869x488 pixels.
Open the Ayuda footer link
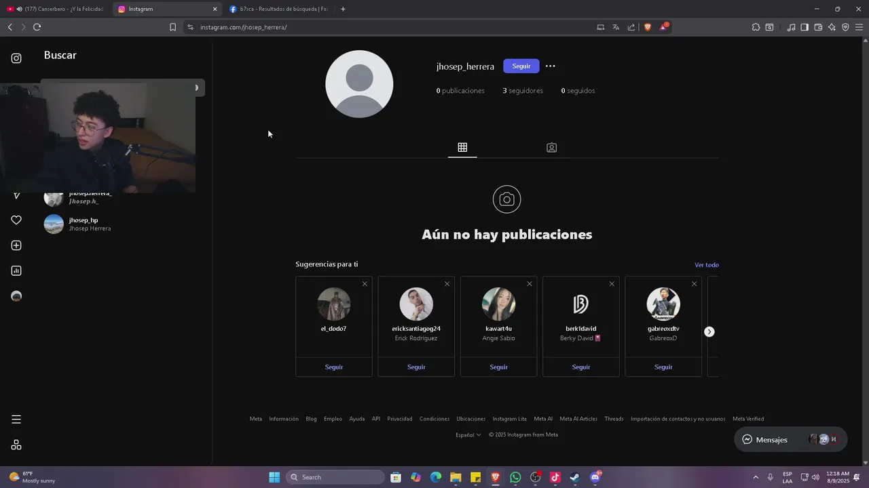click(357, 419)
